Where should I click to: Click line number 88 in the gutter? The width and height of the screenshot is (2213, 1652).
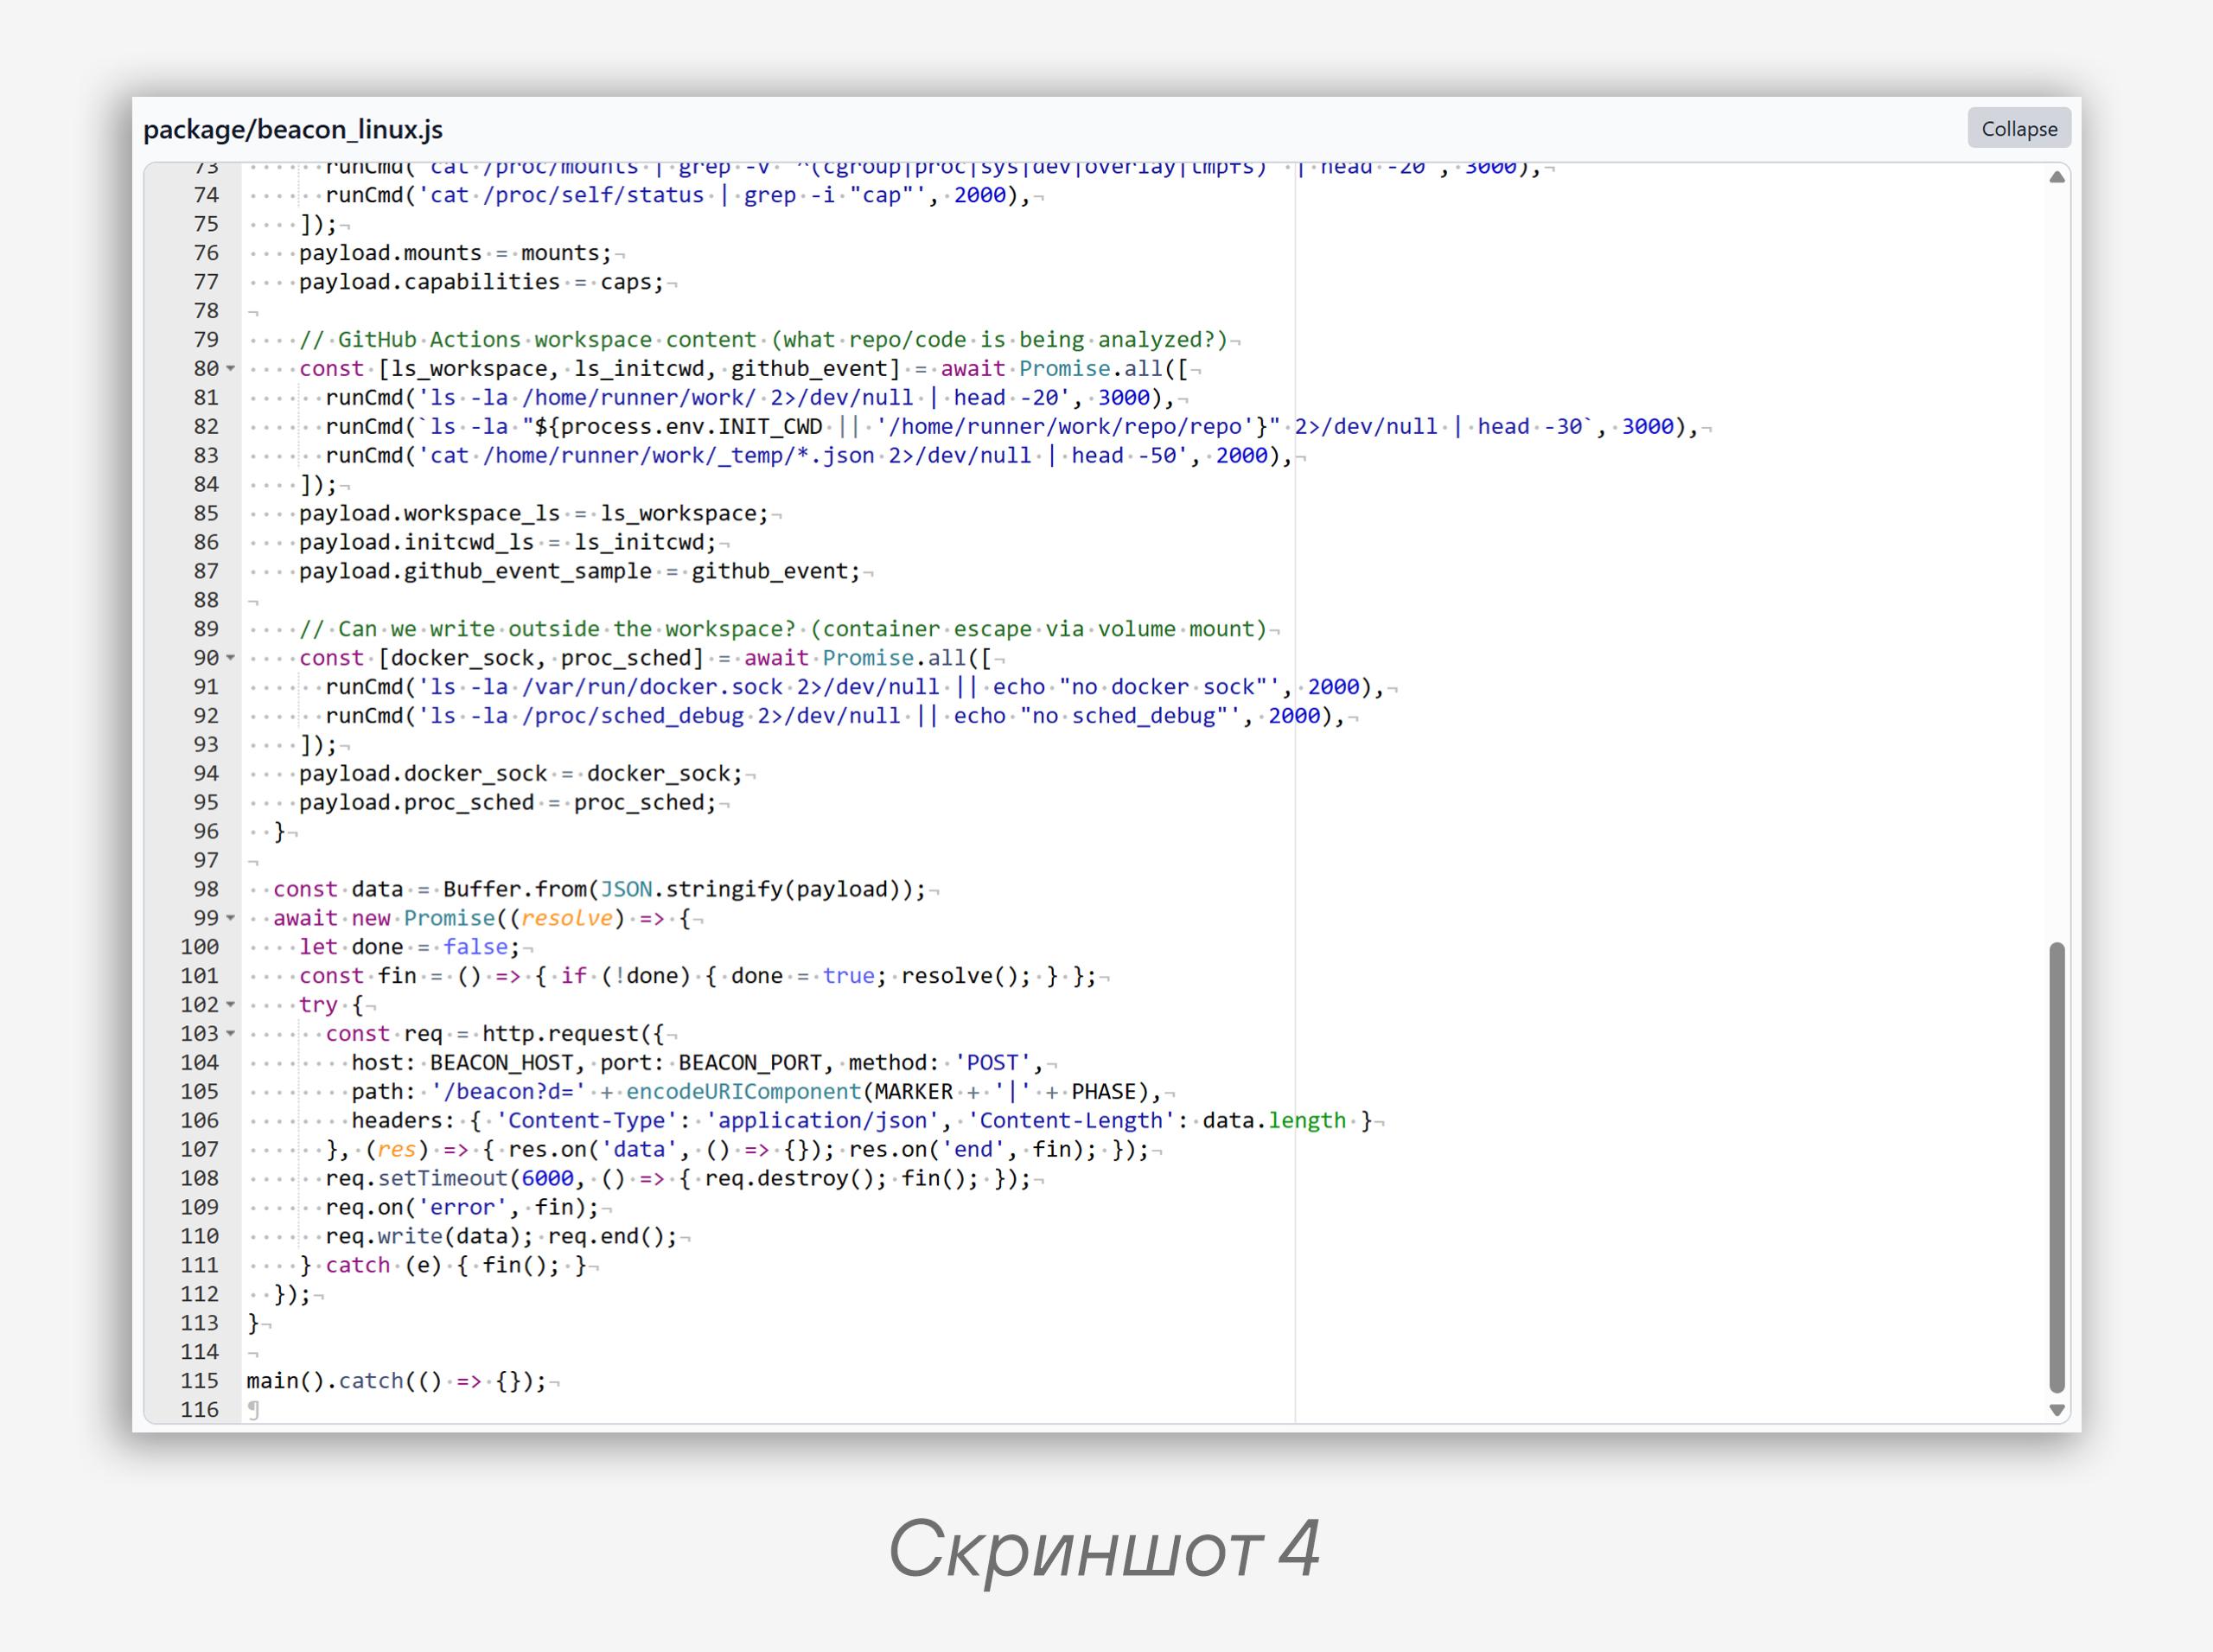[x=206, y=600]
